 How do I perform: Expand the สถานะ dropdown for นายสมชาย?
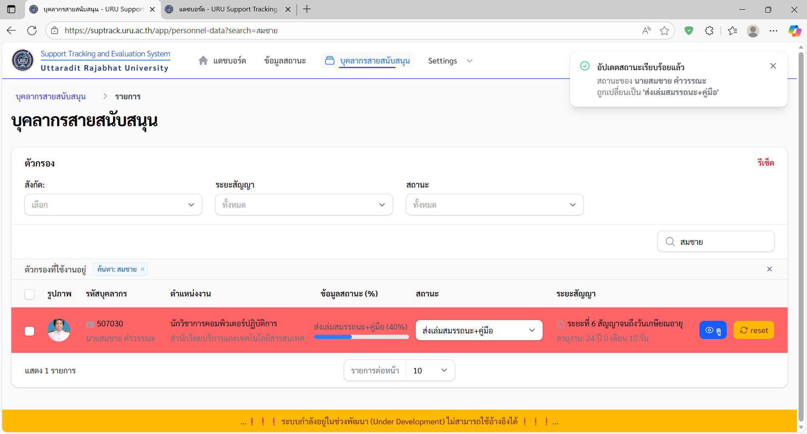[x=478, y=330]
